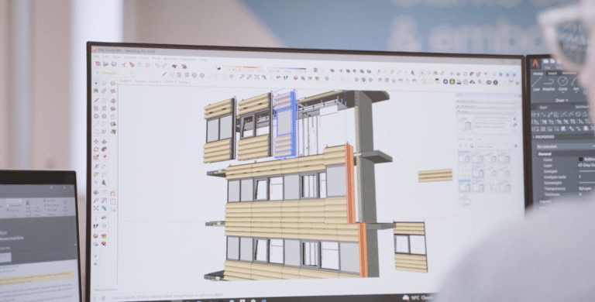This screenshot has width=595, height=302.
Task: Select the Walk footprints tool in left toolbar
Action: [95, 226]
